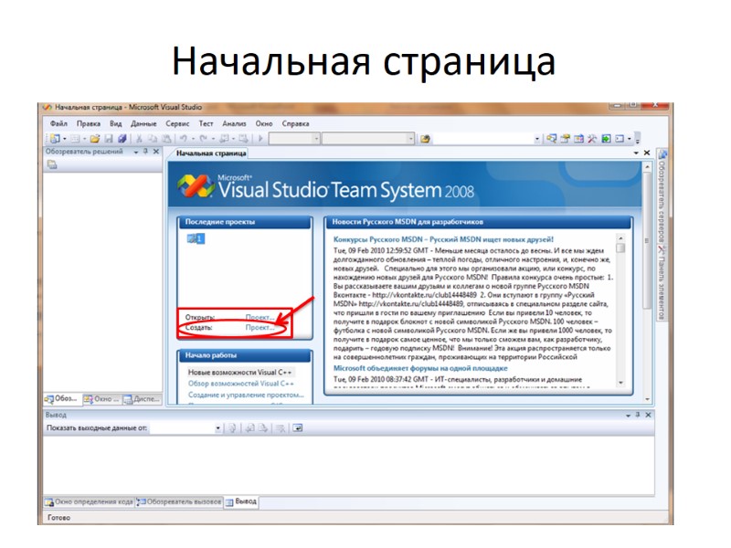This screenshot has height=548, width=731.
Task: Select the Начальная страница document tab
Action: tap(211, 153)
